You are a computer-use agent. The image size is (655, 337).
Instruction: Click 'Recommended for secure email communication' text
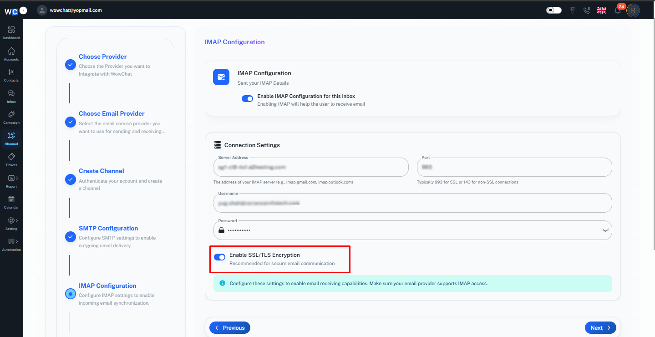pyautogui.click(x=282, y=264)
